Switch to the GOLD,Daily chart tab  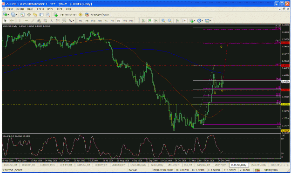pyautogui.click(x=157, y=165)
